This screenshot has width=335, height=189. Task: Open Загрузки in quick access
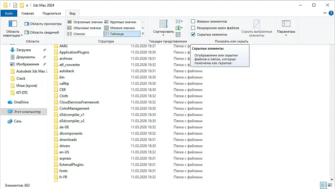(21, 50)
